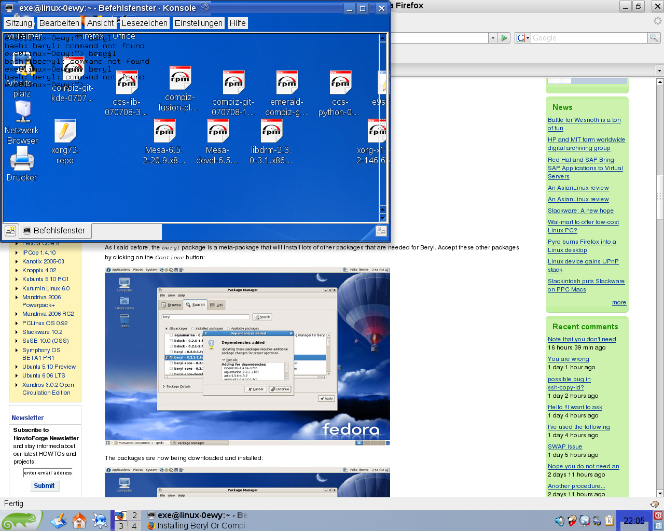
Task: Launch the office writer taskbar icon
Action: coord(59,521)
